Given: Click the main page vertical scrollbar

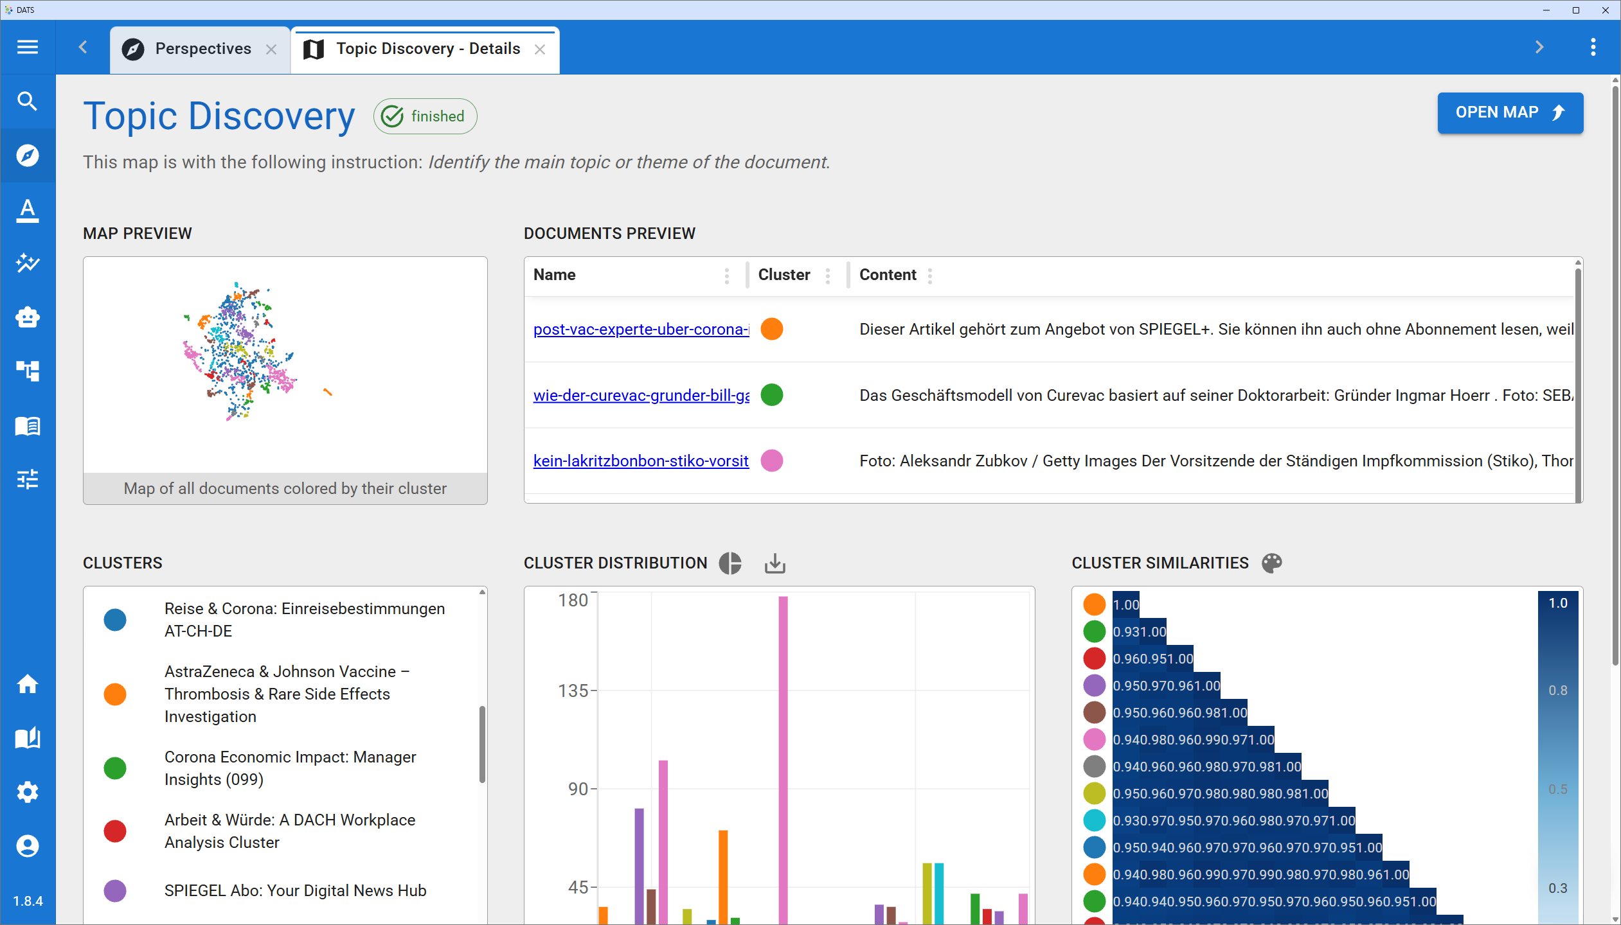Looking at the screenshot, I should 1615,376.
